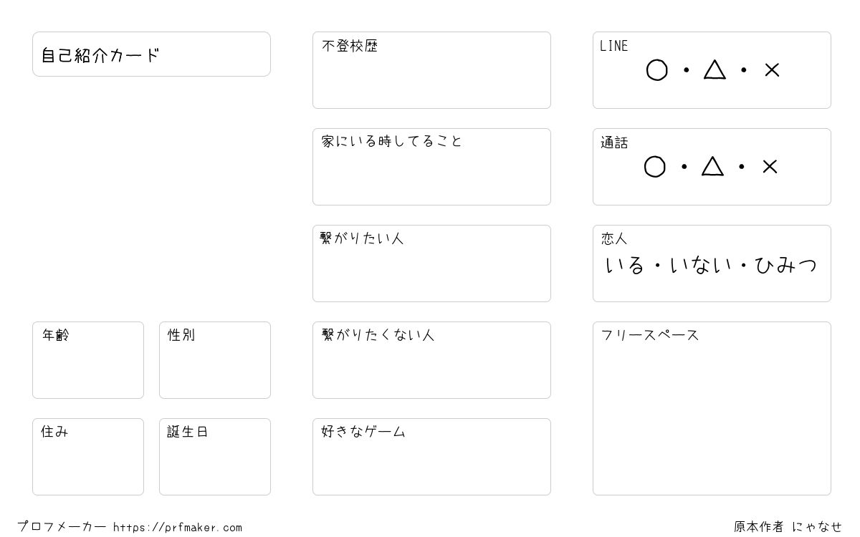Select the 繋がりたくない人 box
860x537 pixels.
coord(431,360)
